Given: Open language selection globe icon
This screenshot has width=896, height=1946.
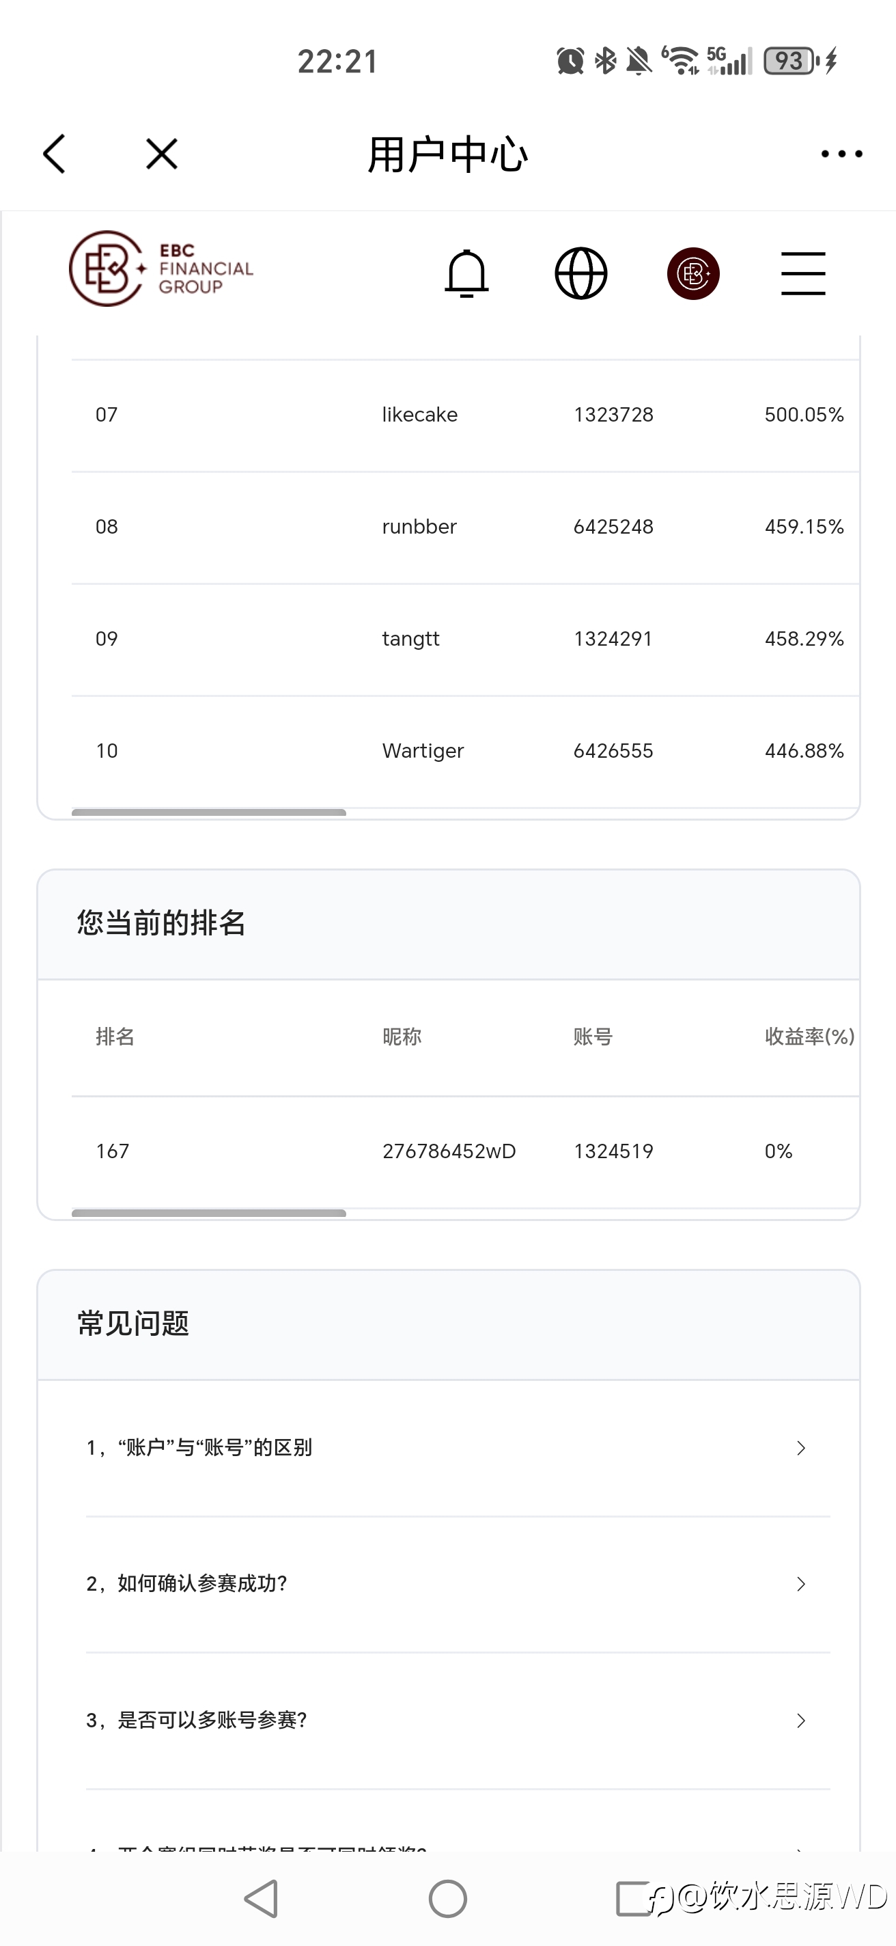Looking at the screenshot, I should click(x=580, y=273).
